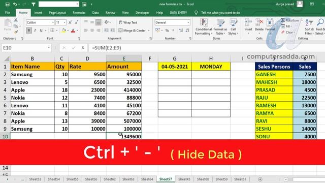The image size is (325, 183).
Task: Click the formula bar with =SUM(E2:E9)
Action: click(x=206, y=48)
